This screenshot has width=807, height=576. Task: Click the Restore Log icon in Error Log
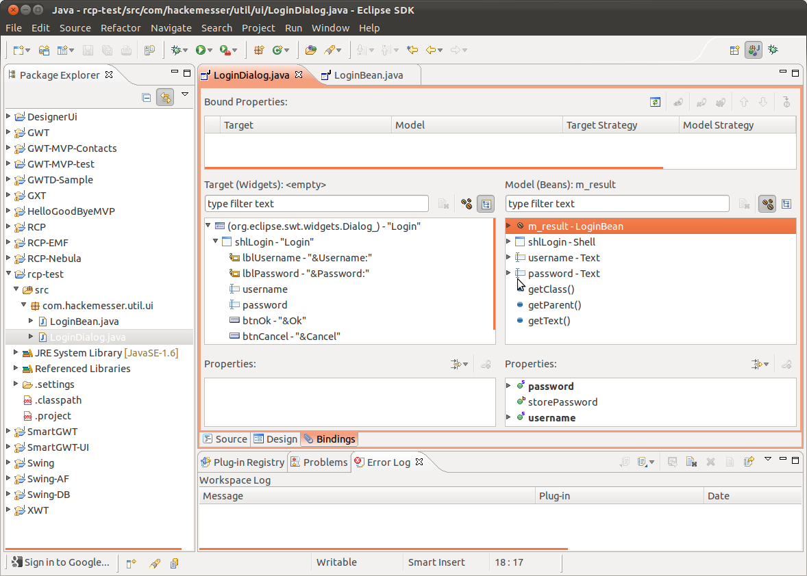click(x=749, y=462)
